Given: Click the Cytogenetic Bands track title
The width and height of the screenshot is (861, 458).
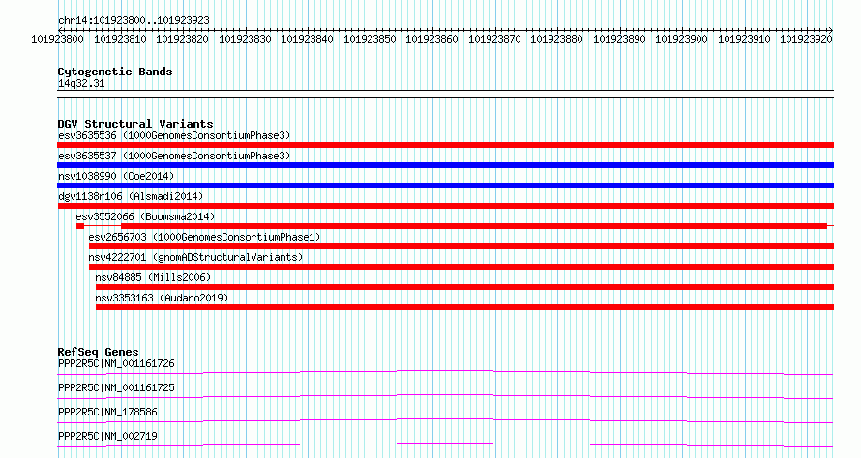Looking at the screenshot, I should [x=115, y=72].
